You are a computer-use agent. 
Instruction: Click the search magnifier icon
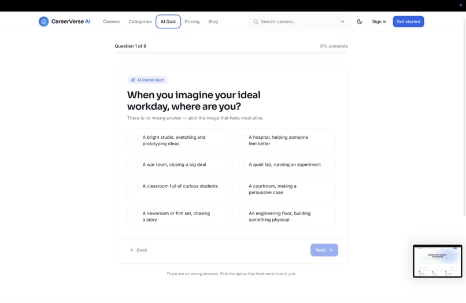256,21
